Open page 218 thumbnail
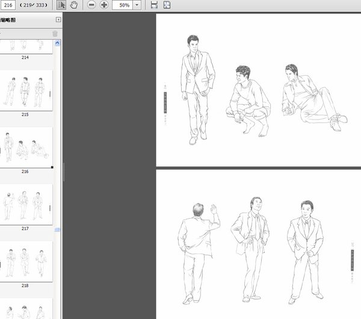 [25, 262]
